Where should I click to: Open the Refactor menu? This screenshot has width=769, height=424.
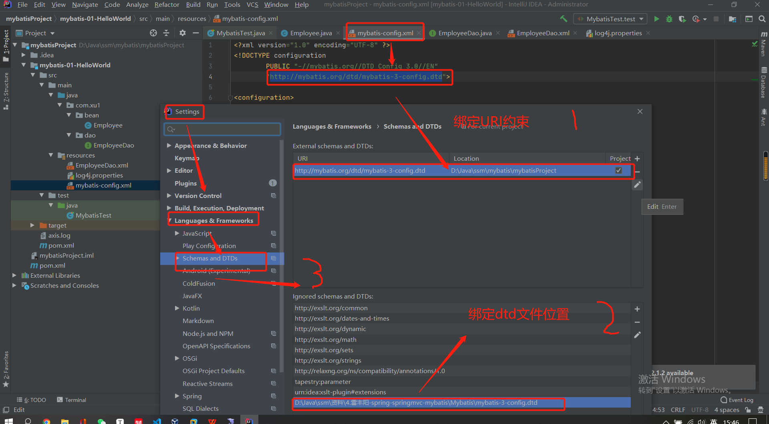pos(167,4)
